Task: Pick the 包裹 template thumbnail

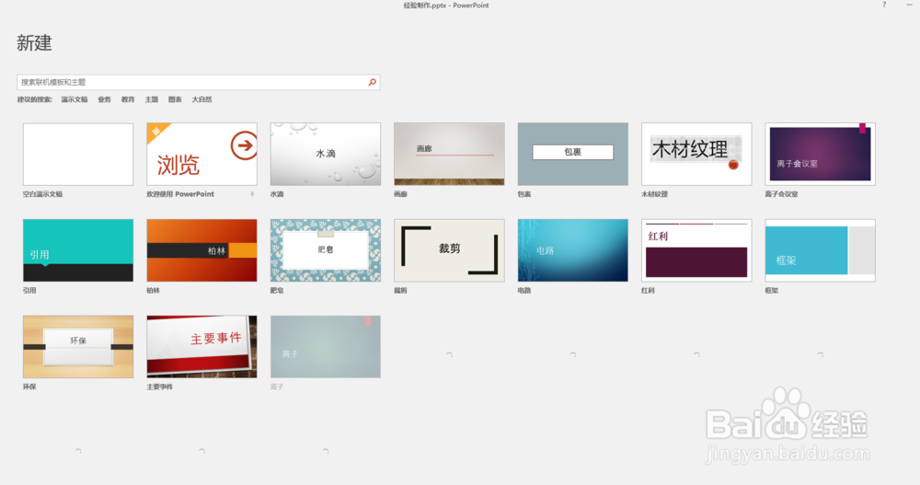Action: coord(573,154)
